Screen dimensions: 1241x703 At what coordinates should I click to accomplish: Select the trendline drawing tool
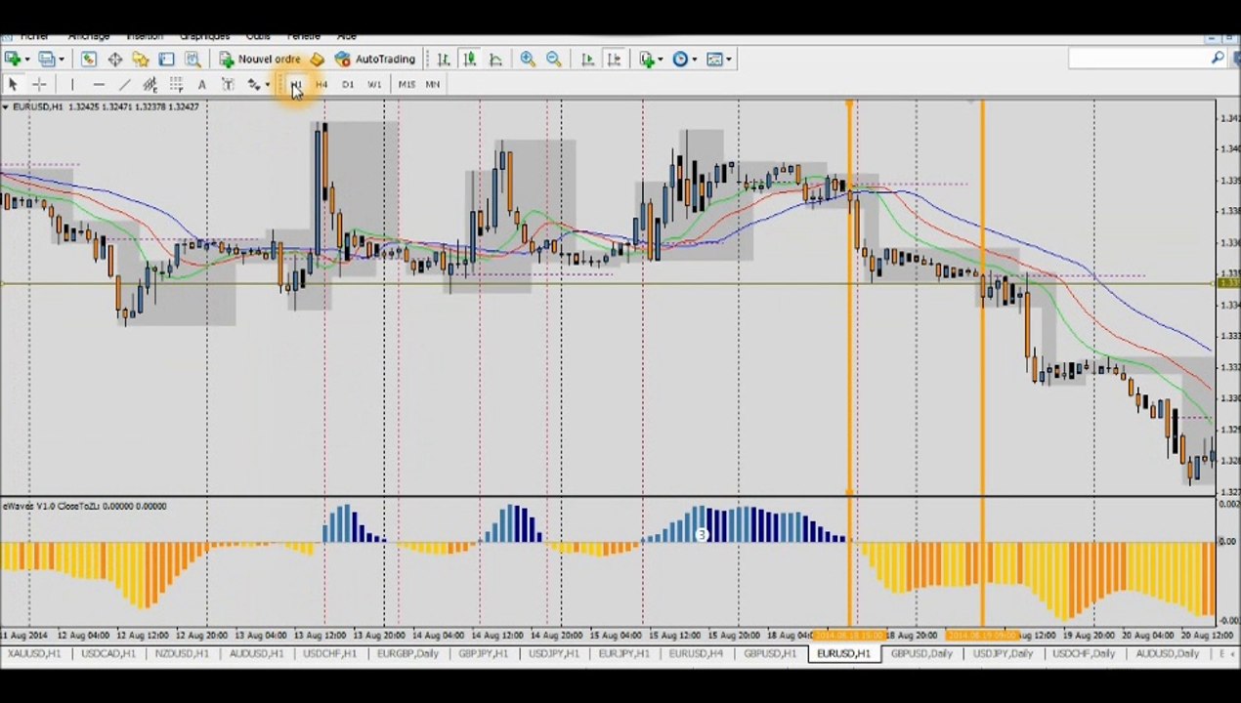coord(124,85)
